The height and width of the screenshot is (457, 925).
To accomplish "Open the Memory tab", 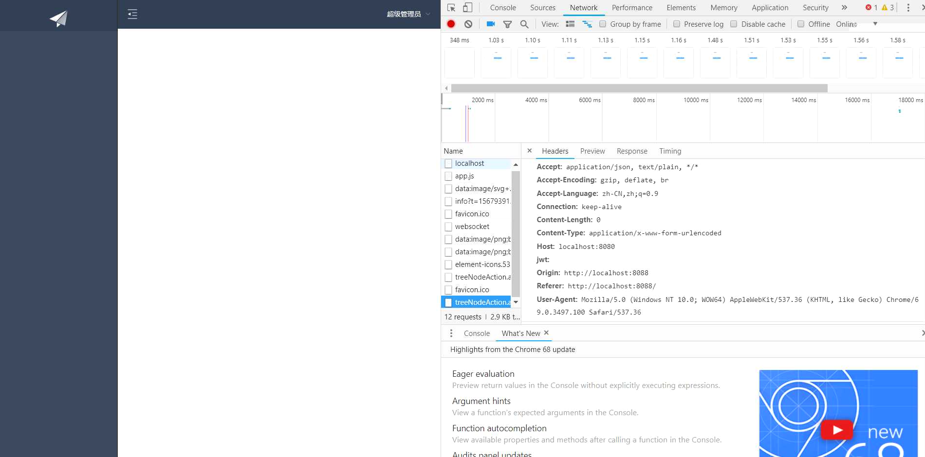I will [x=724, y=8].
